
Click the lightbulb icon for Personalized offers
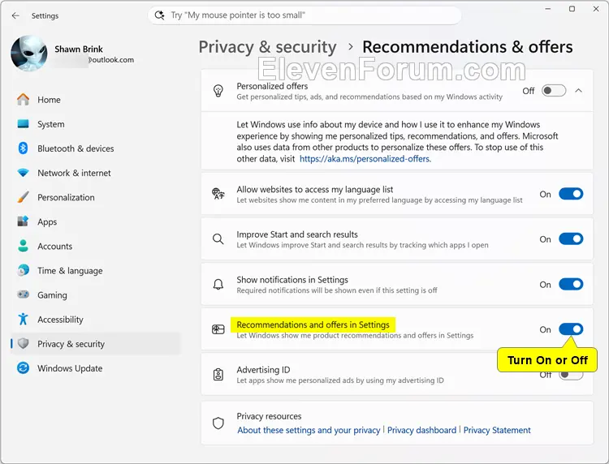(218, 91)
